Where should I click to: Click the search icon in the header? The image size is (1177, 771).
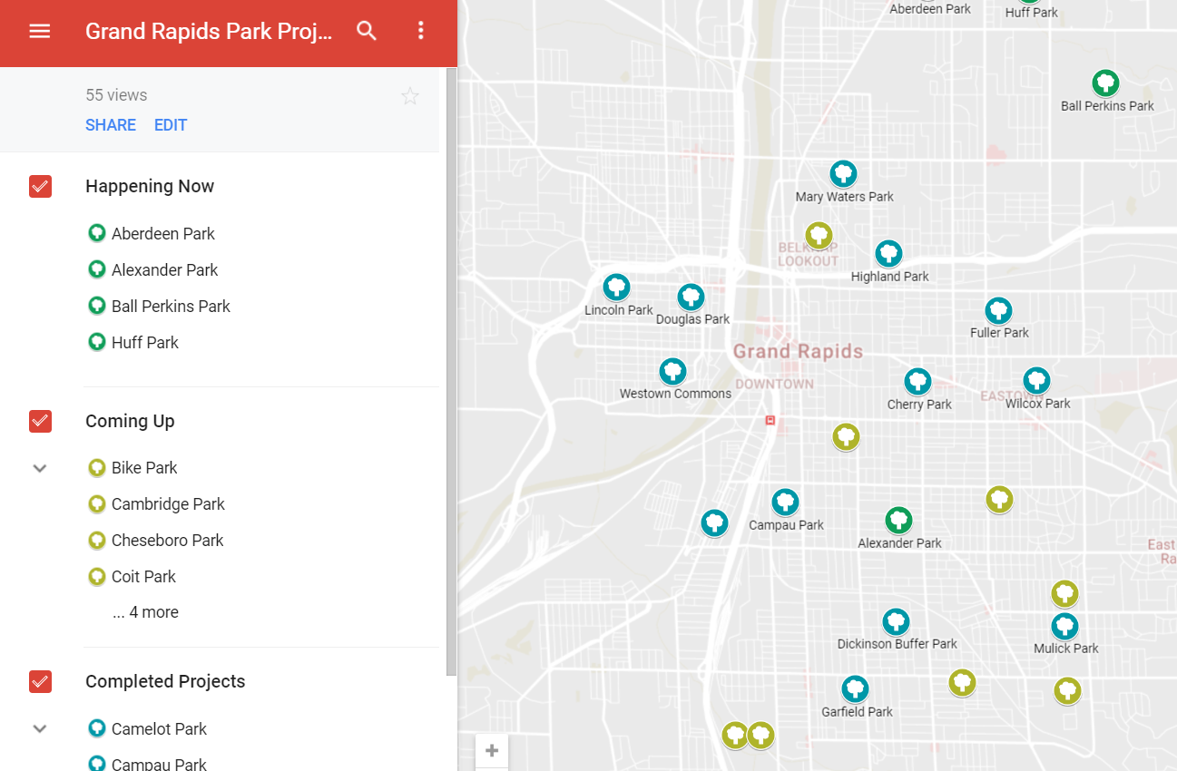[367, 30]
